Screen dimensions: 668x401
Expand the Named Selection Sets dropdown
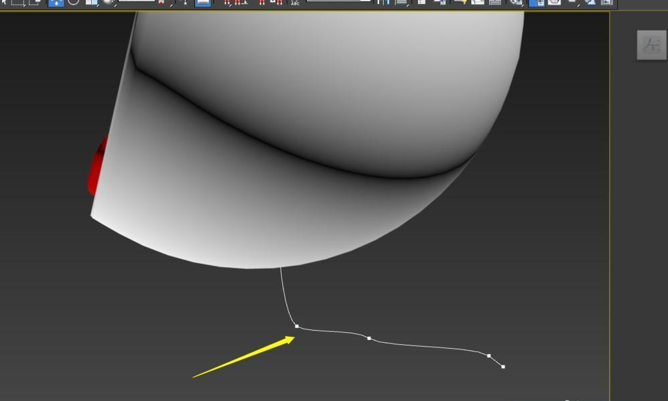pyautogui.click(x=338, y=2)
